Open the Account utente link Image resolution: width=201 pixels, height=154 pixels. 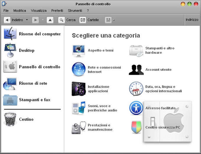pyautogui.click(x=158, y=70)
